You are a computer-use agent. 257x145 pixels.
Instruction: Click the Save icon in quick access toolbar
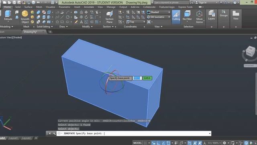coord(14,2)
